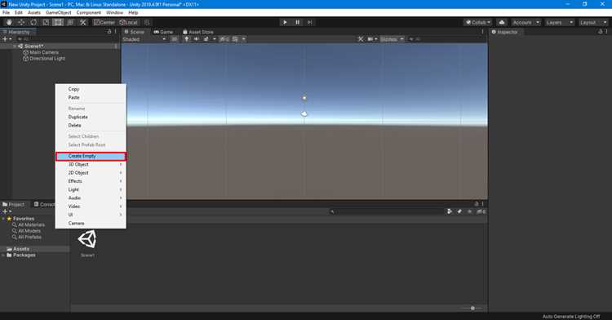Toggle the 2D view mode in Scene
Screen dimensions: 612x320
[174, 39]
